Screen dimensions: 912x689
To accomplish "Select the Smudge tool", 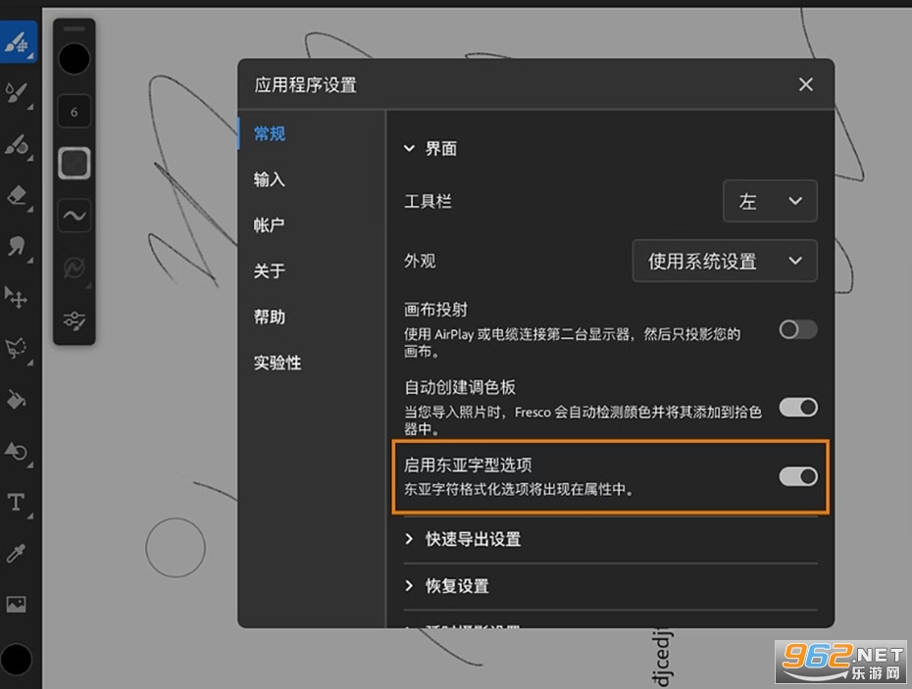I will click(18, 247).
